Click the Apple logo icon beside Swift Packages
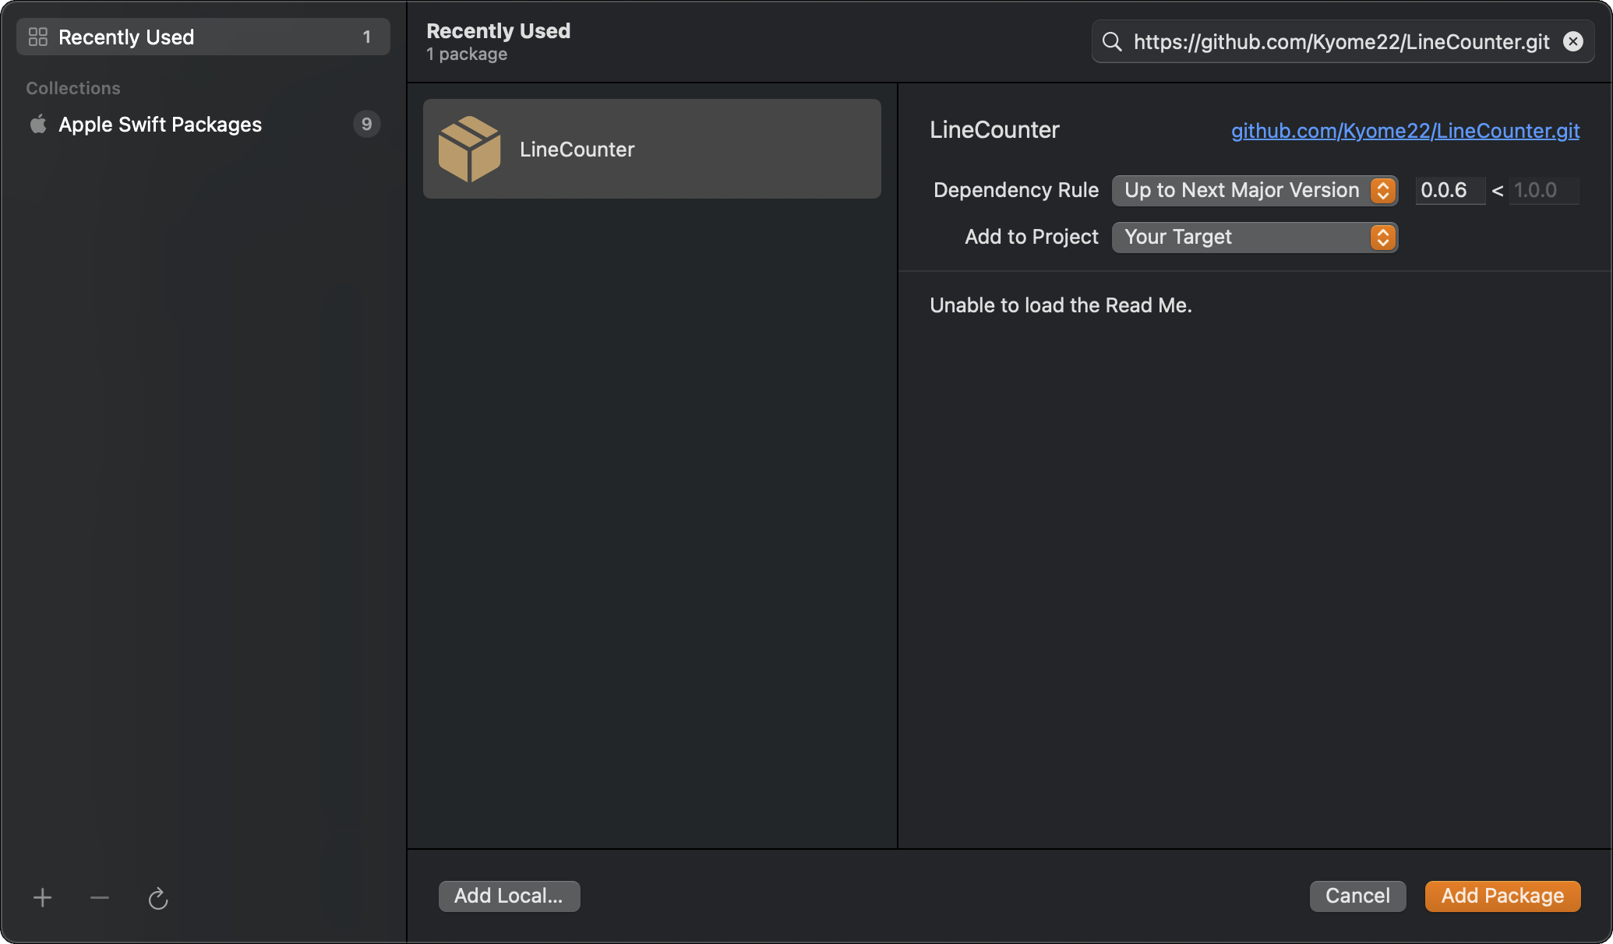Viewport: 1613px width, 944px height. 38,124
